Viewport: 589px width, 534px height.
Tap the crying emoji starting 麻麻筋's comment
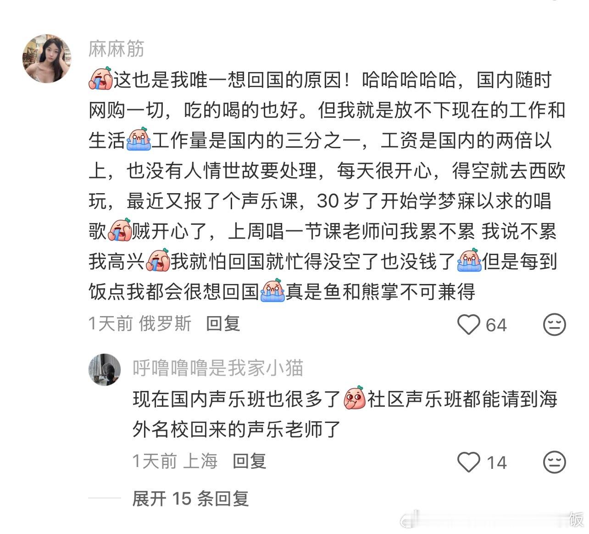(100, 79)
